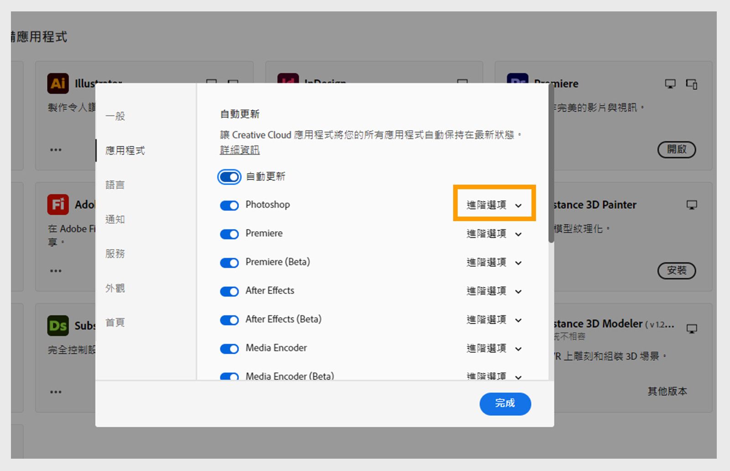Open the 詳細資訊 link

pyautogui.click(x=240, y=150)
